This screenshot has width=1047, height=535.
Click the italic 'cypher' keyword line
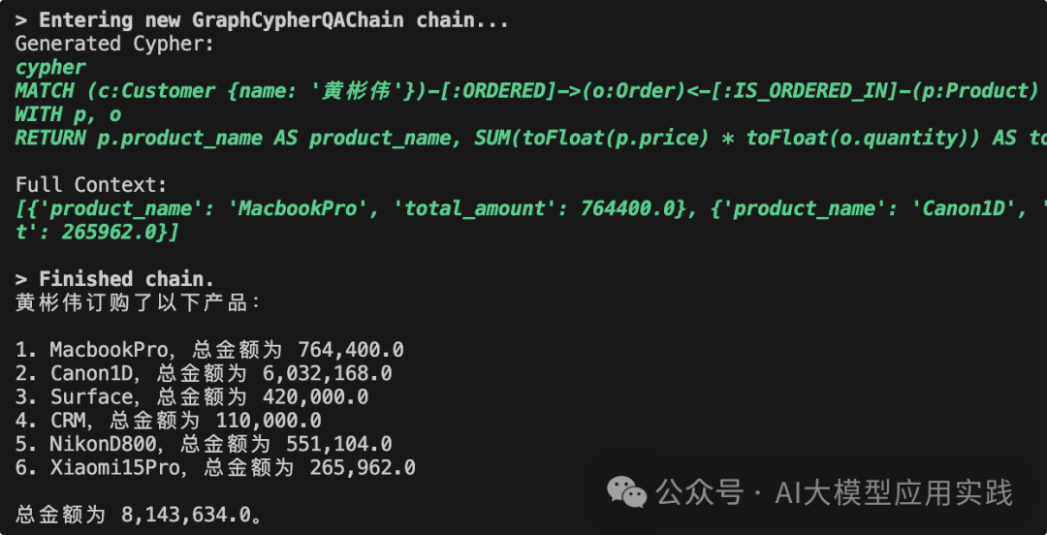click(50, 67)
